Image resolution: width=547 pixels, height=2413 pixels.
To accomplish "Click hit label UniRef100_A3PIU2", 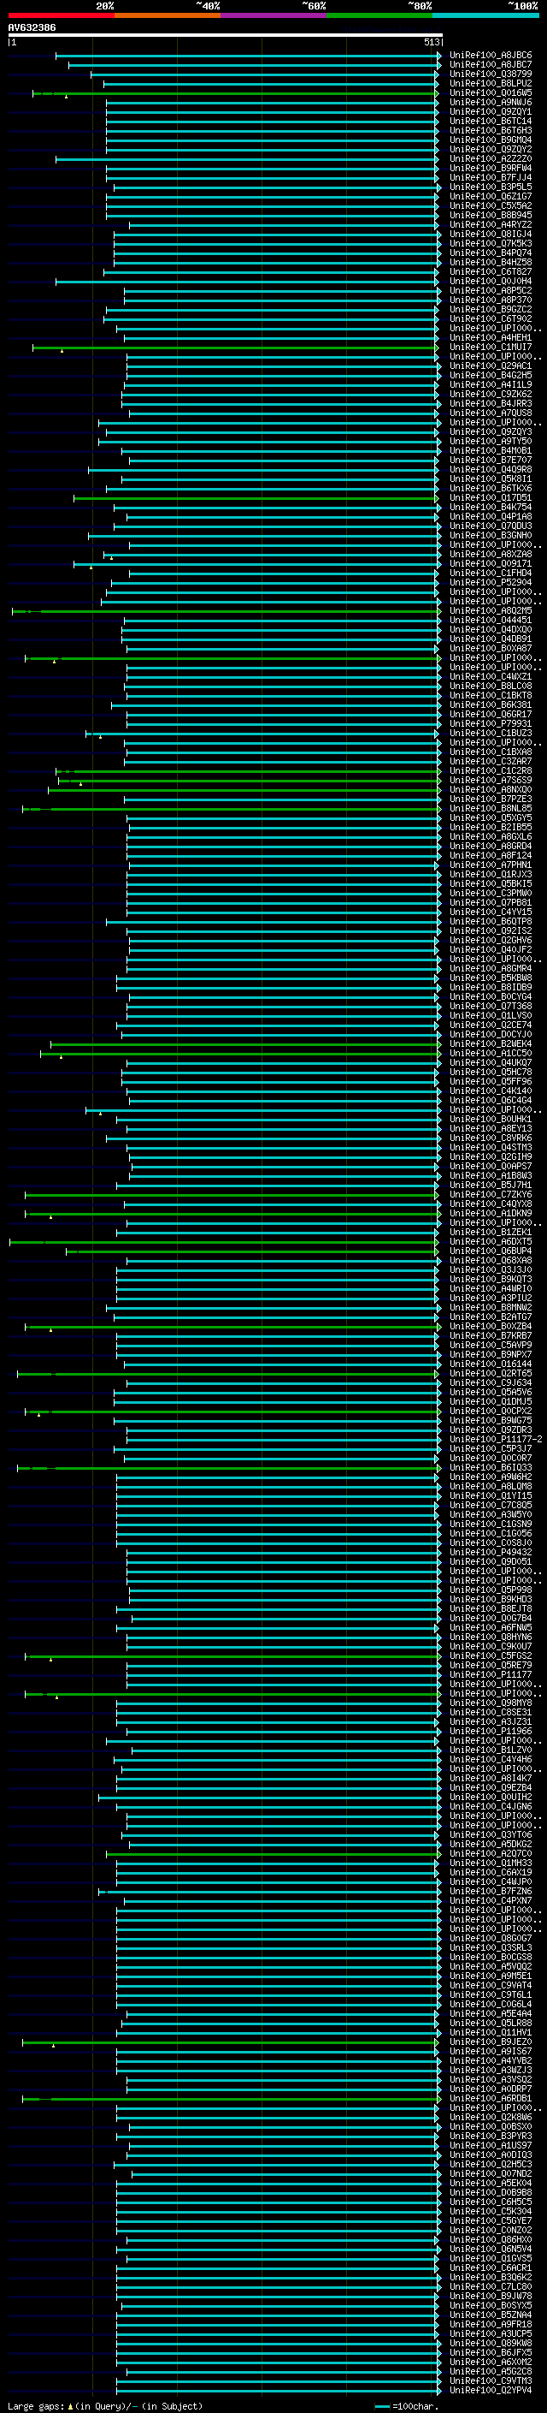I will 491,1299.
